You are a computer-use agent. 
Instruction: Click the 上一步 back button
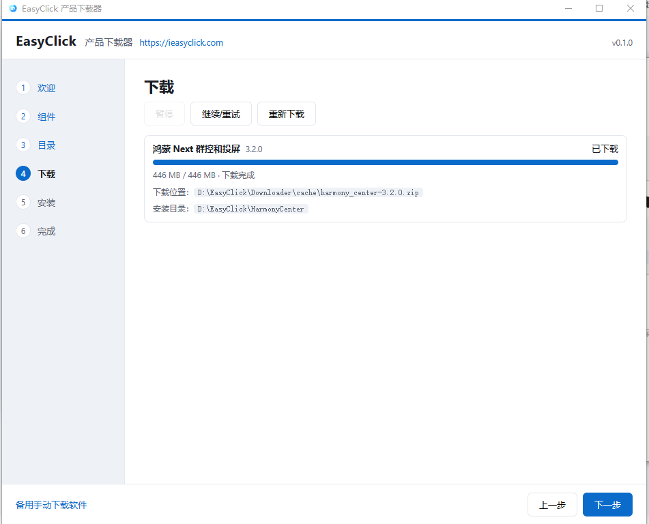[x=552, y=504]
